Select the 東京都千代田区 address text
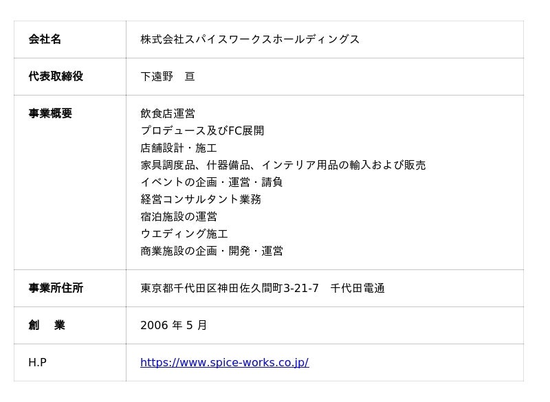The width and height of the screenshot is (550, 402). pyautogui.click(x=262, y=288)
